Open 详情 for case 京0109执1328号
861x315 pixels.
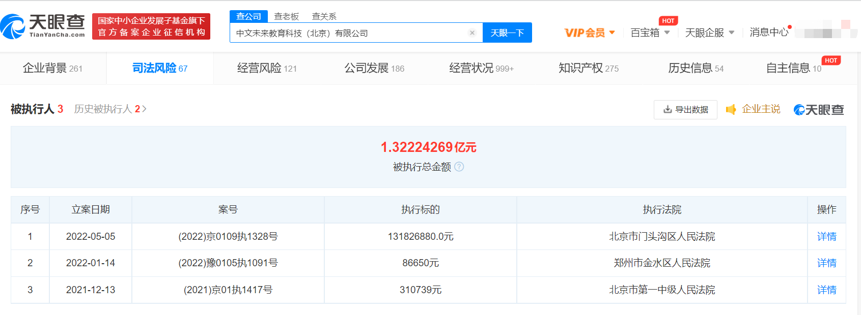tap(826, 236)
